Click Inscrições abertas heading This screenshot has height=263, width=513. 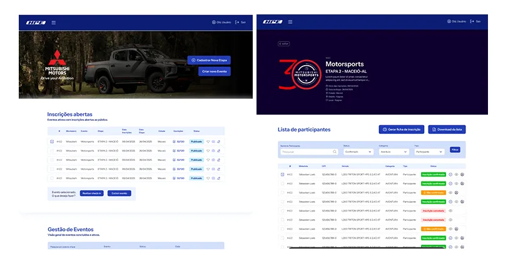click(69, 115)
